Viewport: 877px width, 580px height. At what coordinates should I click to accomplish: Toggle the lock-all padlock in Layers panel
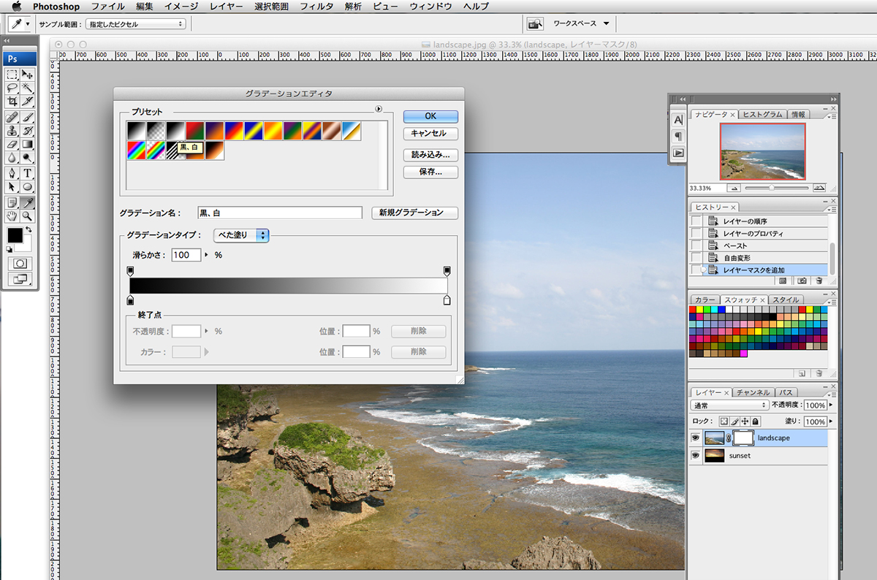(755, 421)
